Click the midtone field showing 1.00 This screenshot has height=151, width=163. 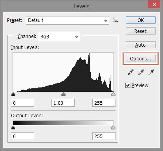click(63, 103)
